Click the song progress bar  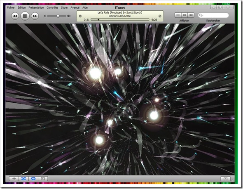pyautogui.click(x=120, y=19)
